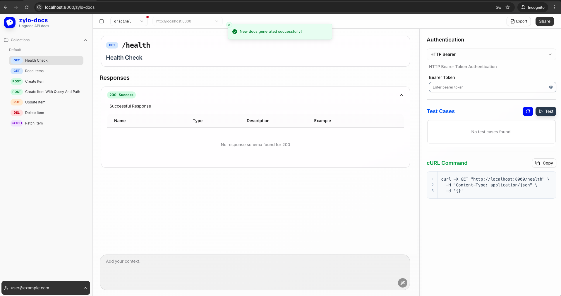Select Delete Item endpoint
Screen dimensions: 561x296
pos(46,113)
